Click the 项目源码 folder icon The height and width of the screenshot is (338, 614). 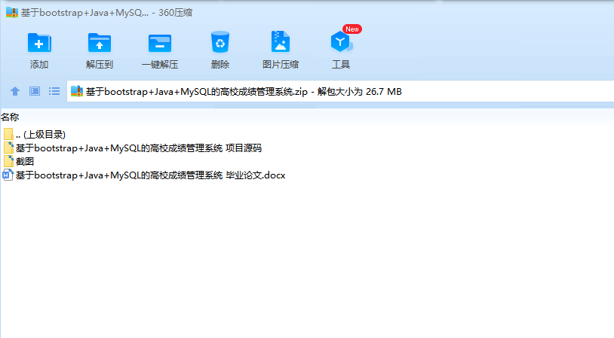[8, 148]
